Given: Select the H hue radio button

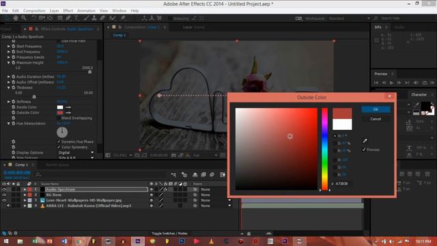Looking at the screenshot, I should (335, 136).
